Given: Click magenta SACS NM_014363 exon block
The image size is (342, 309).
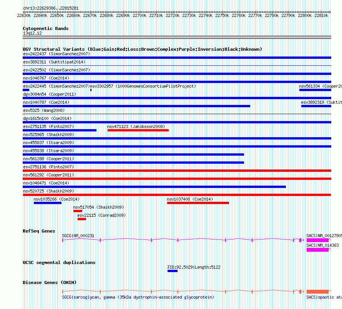Looking at the screenshot, I should coord(317,250).
